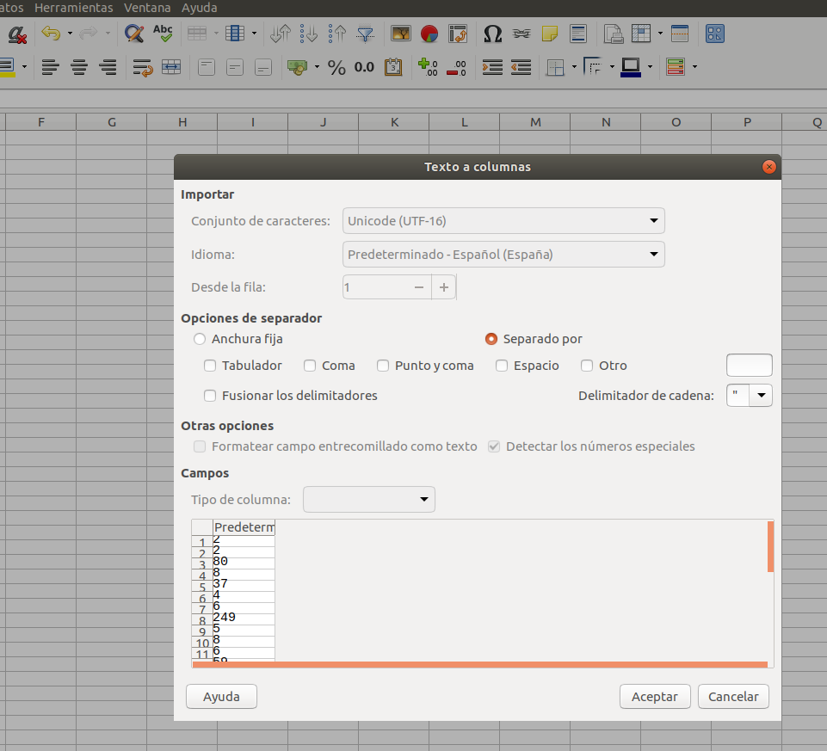The image size is (827, 751).
Task: Open the undo history dropdown arrow
Action: click(70, 34)
